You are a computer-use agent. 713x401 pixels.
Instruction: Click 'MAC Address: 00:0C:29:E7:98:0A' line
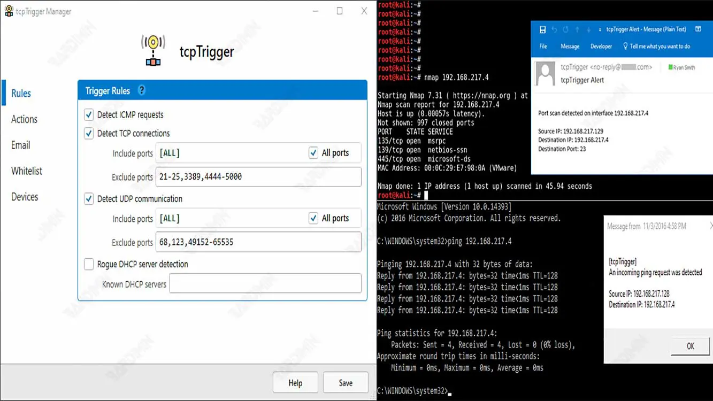[447, 168]
